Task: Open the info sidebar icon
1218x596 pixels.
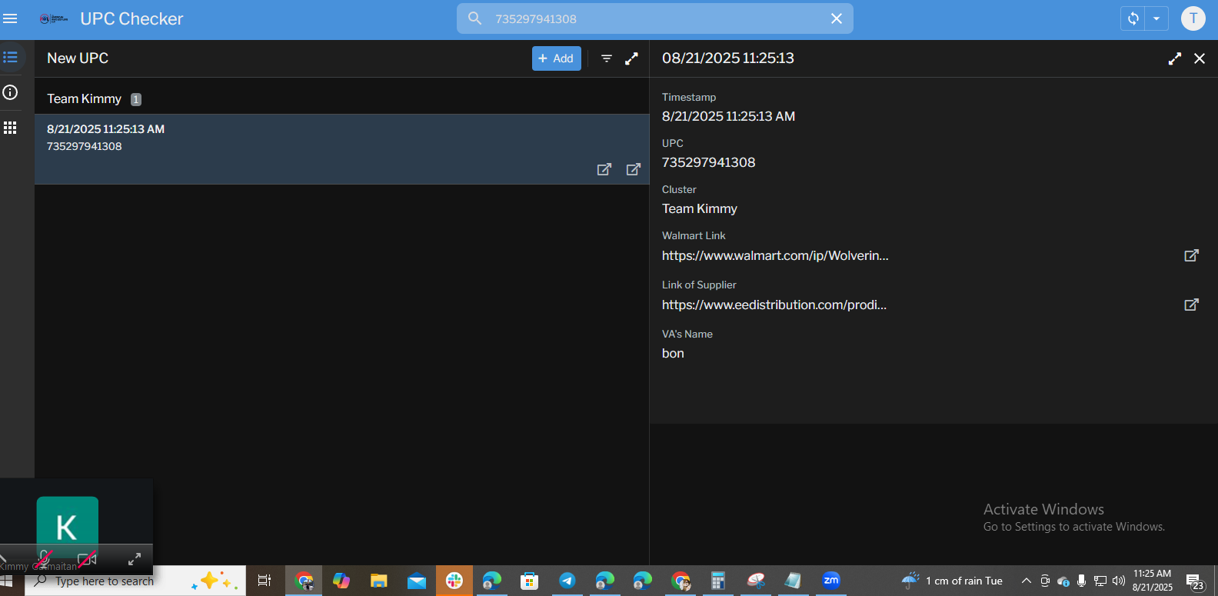Action: pyautogui.click(x=10, y=92)
